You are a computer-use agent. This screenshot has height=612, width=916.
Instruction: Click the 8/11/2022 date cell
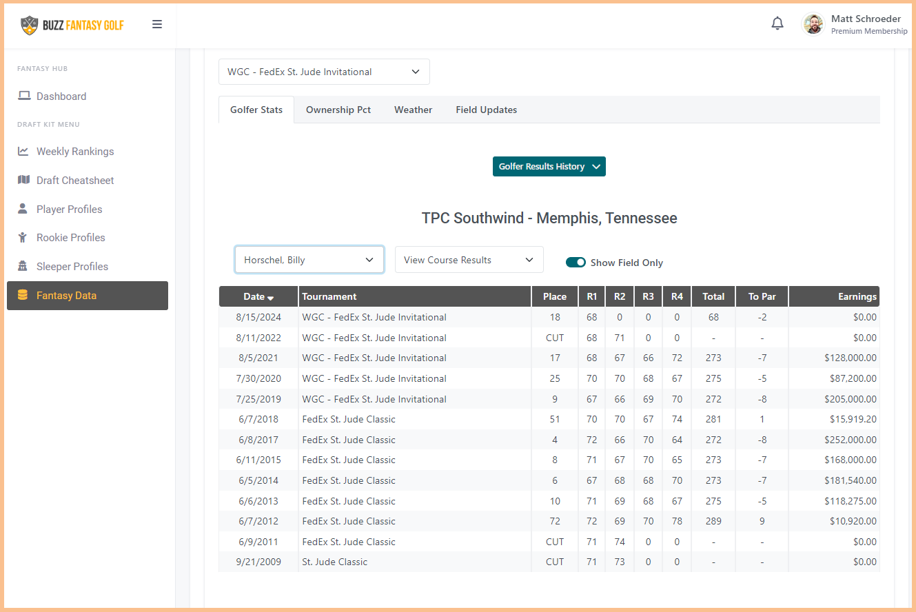coord(258,338)
